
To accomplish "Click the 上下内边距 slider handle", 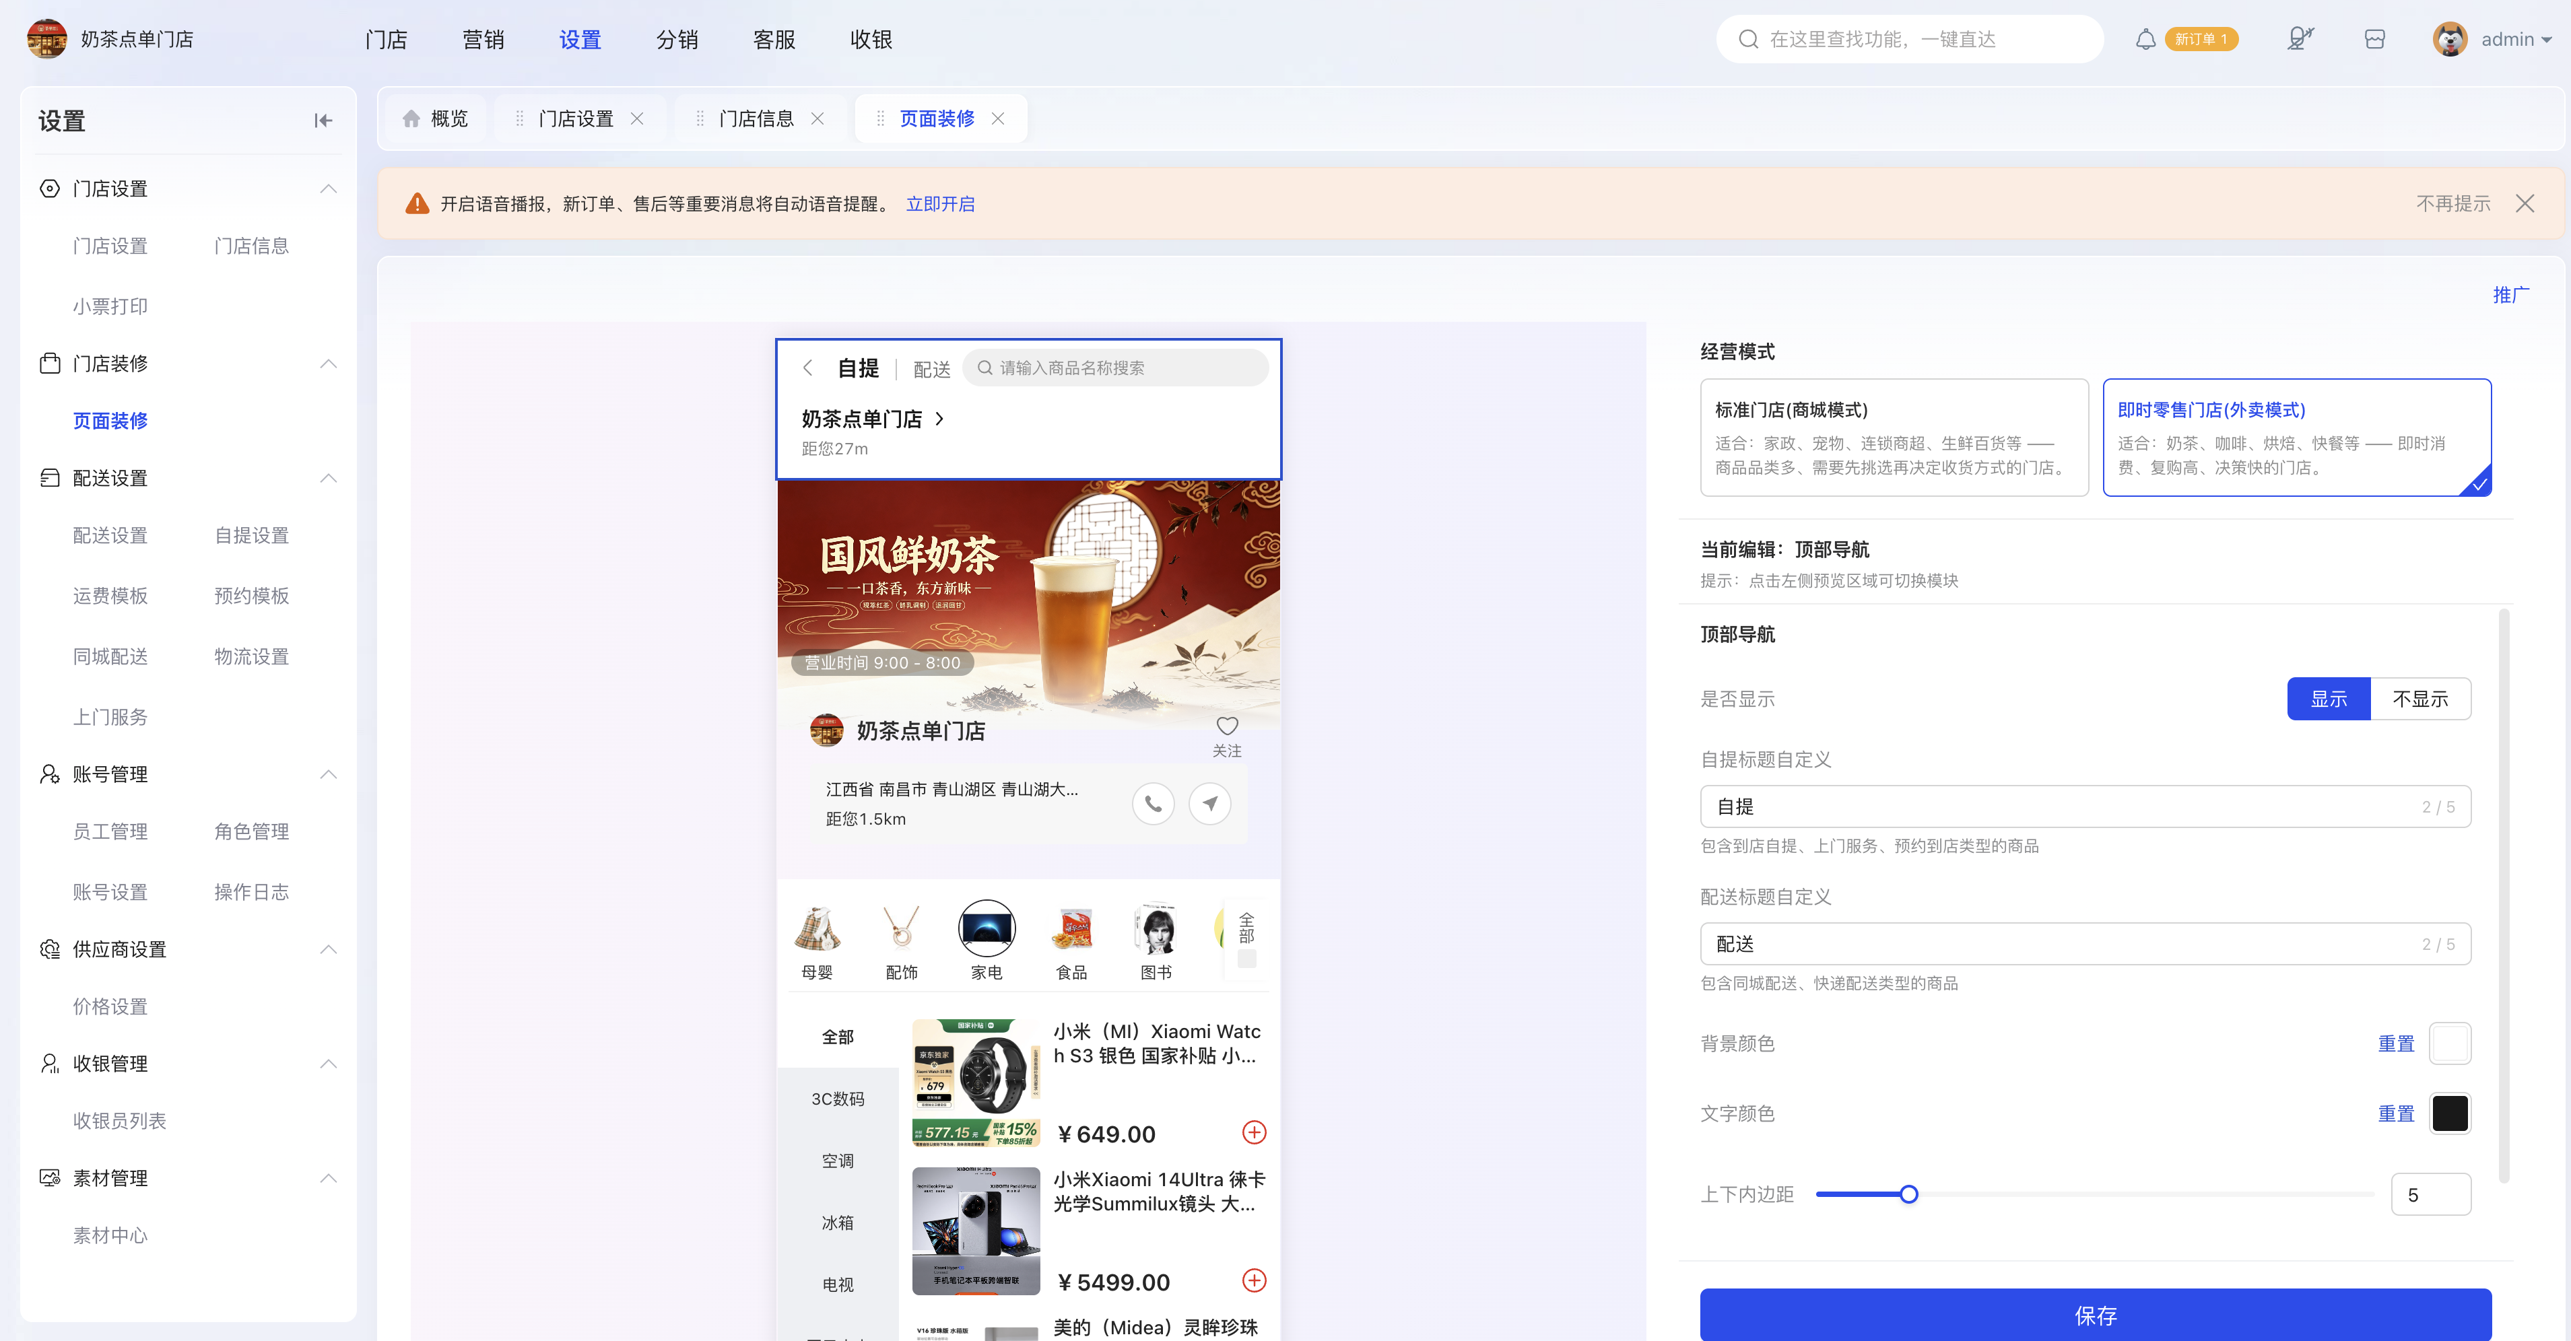I will click(x=1908, y=1194).
